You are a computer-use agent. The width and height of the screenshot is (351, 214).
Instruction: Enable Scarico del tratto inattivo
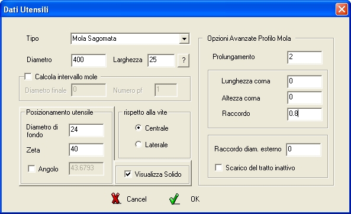click(x=218, y=167)
